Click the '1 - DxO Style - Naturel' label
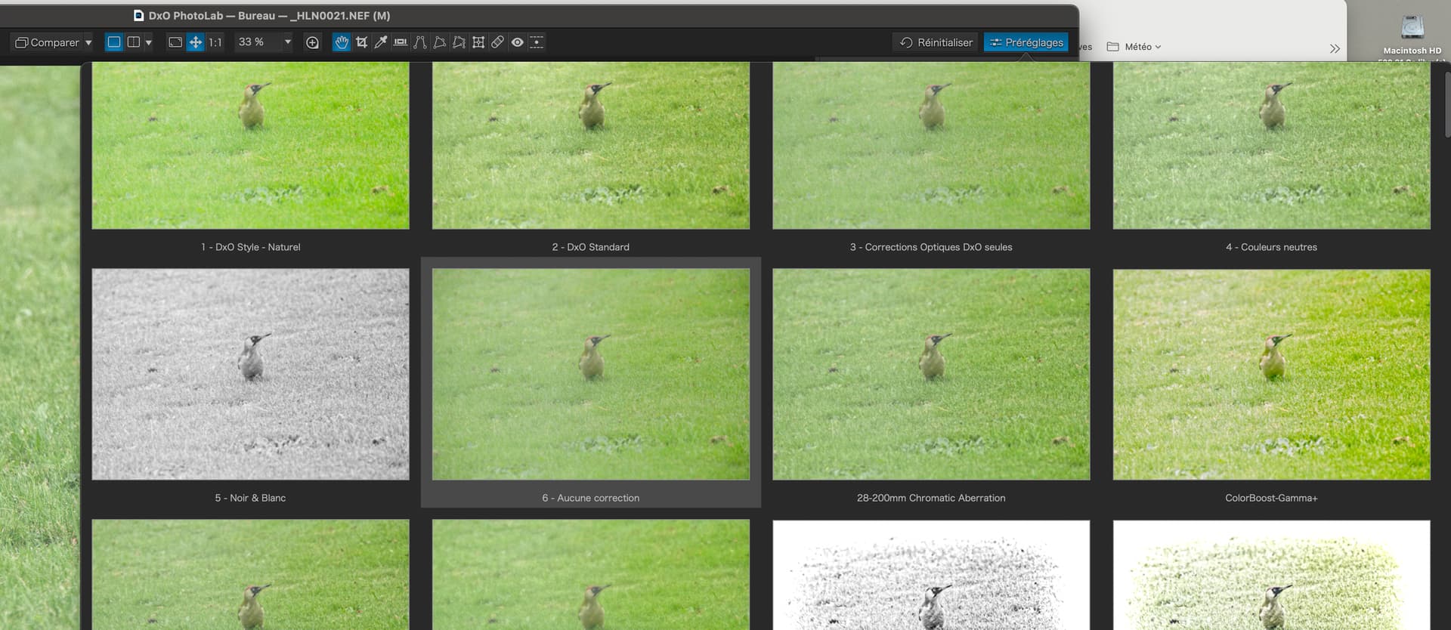 tap(251, 247)
